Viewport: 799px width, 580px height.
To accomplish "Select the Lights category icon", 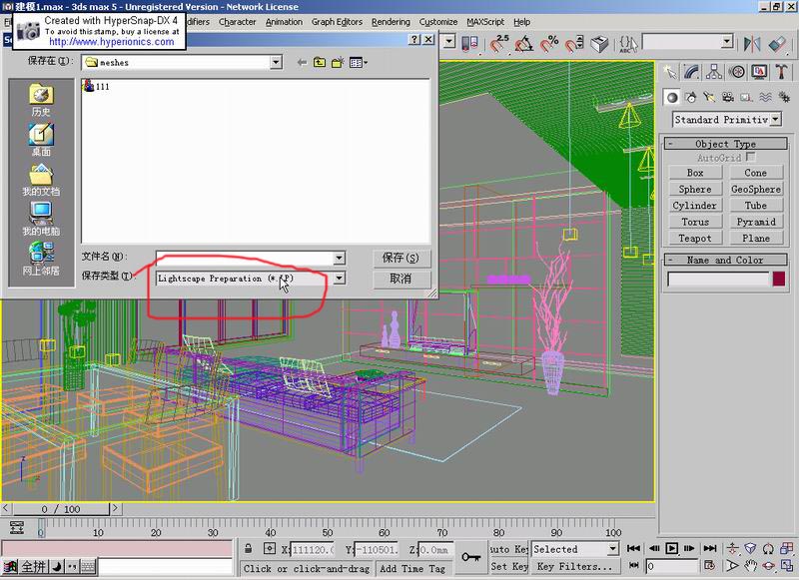I will (709, 97).
